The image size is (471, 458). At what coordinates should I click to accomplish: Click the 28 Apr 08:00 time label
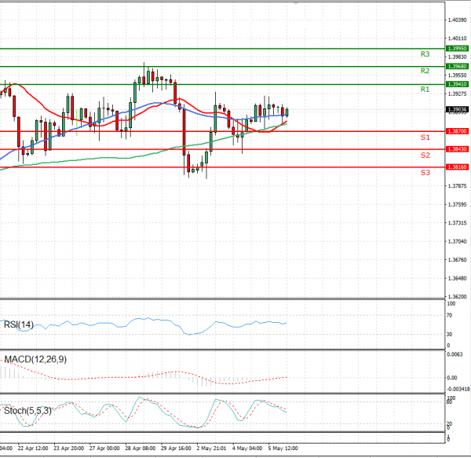point(141,449)
